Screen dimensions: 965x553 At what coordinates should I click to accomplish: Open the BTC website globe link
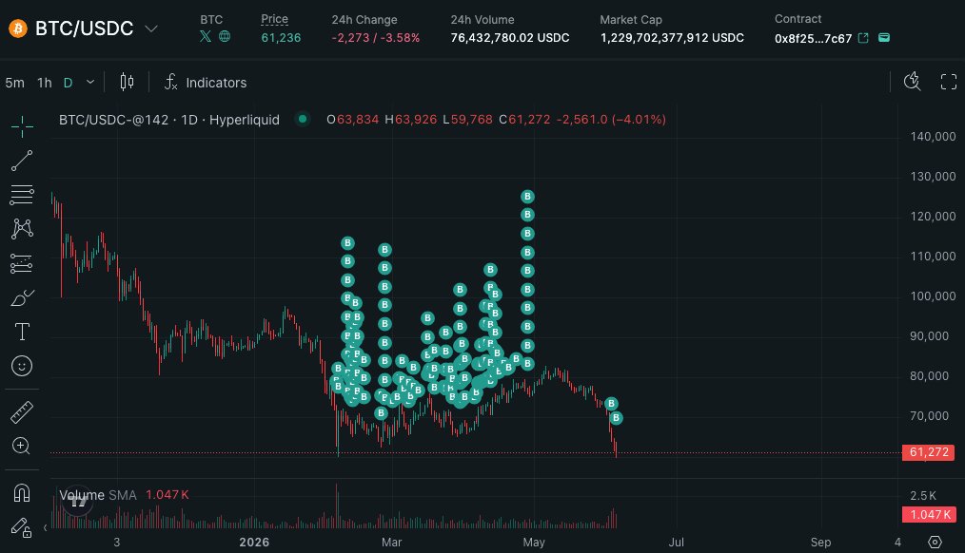225,36
